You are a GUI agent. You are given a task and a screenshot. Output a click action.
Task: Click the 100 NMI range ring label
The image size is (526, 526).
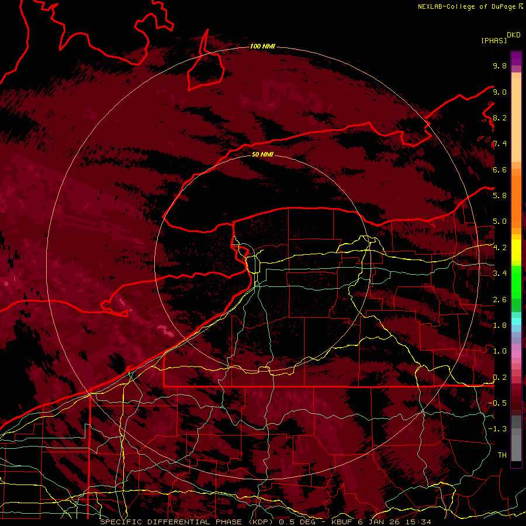(x=262, y=46)
